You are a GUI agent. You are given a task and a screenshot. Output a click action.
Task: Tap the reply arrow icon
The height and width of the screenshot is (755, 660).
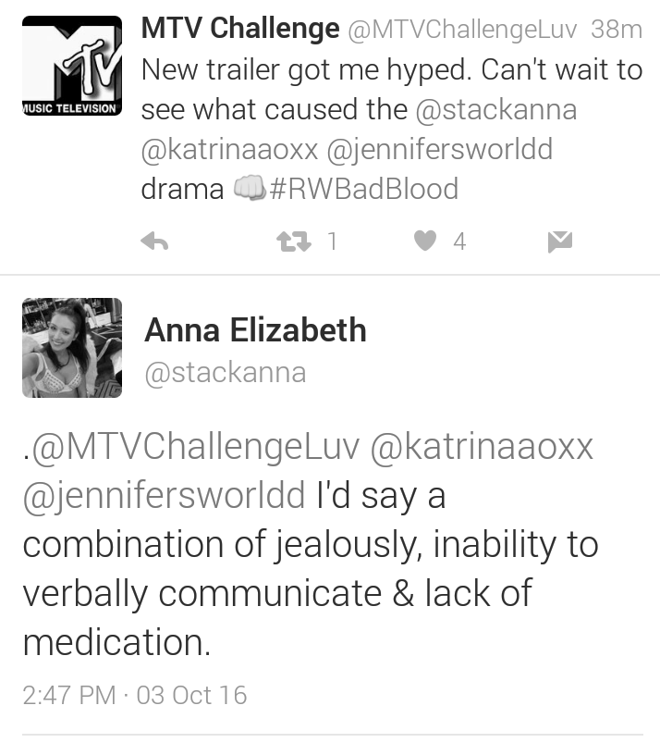(154, 241)
